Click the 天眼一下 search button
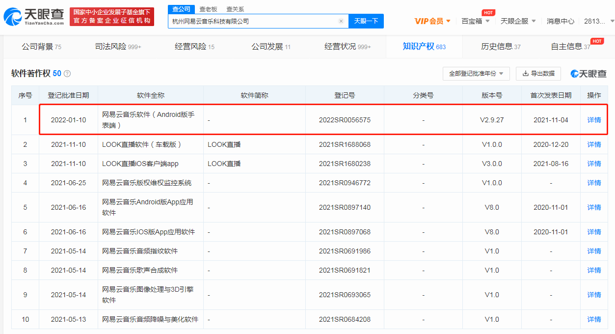 coord(366,21)
